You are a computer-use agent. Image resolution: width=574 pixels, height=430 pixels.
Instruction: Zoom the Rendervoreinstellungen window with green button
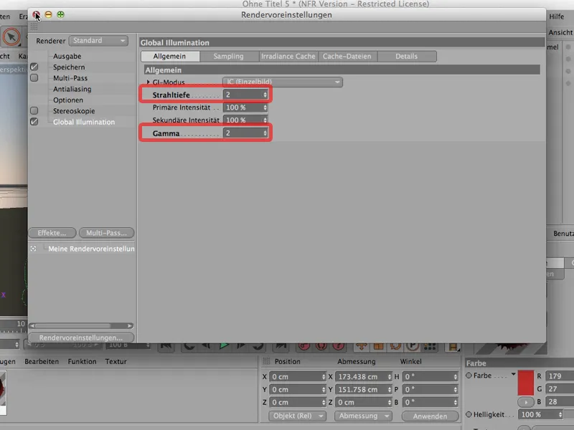pos(60,14)
